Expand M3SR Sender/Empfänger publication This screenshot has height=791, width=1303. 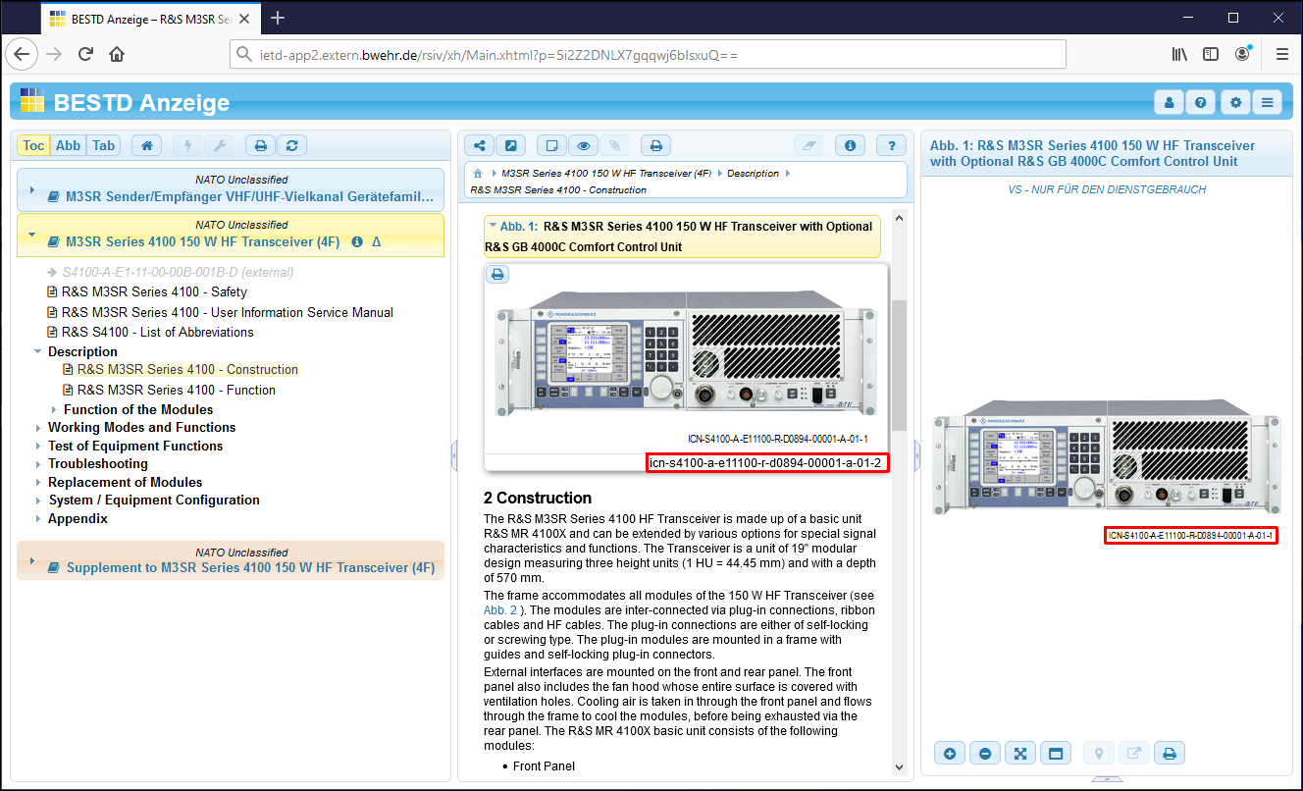tap(31, 190)
